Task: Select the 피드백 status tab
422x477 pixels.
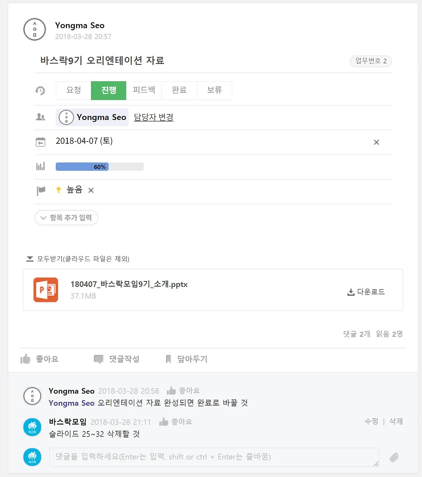Action: (144, 90)
